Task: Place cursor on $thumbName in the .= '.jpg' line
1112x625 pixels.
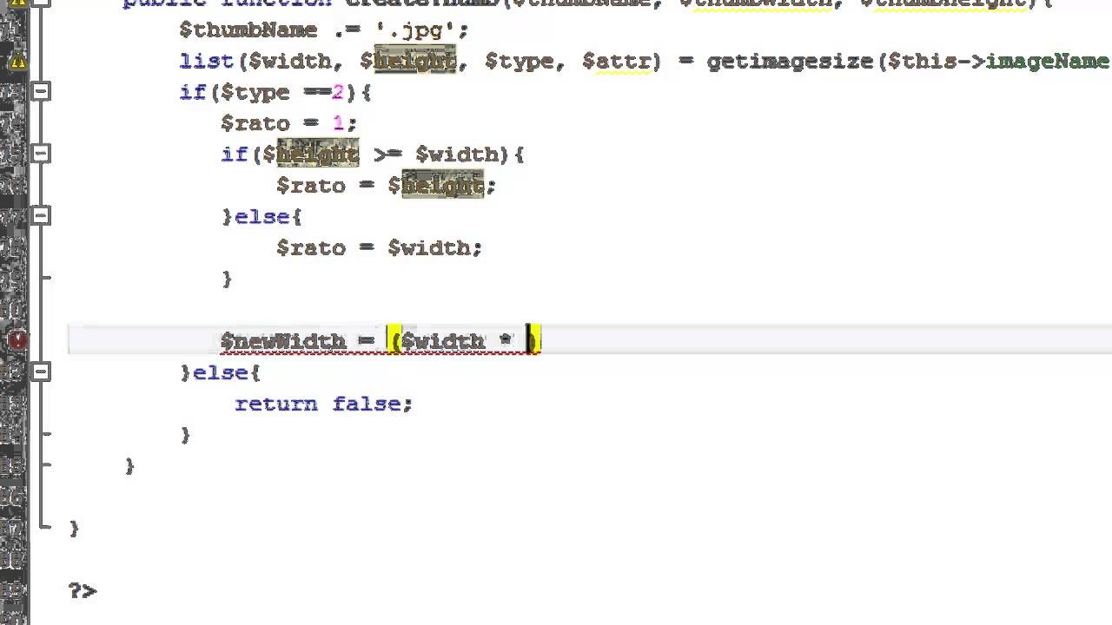Action: click(x=248, y=30)
